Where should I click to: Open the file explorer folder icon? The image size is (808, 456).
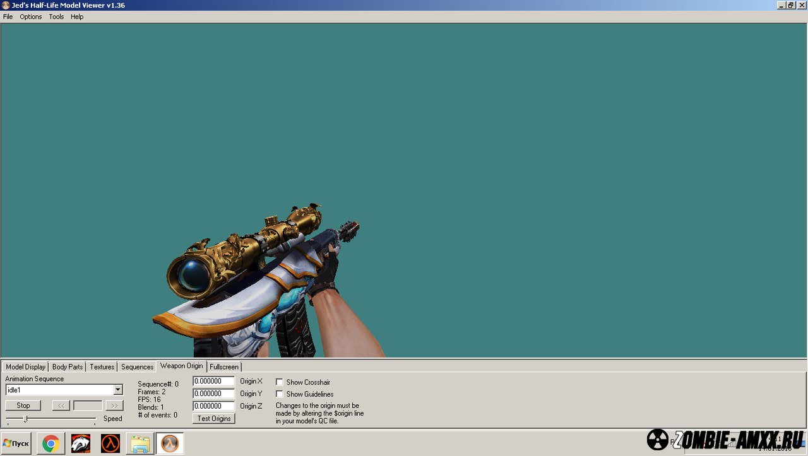click(x=140, y=443)
